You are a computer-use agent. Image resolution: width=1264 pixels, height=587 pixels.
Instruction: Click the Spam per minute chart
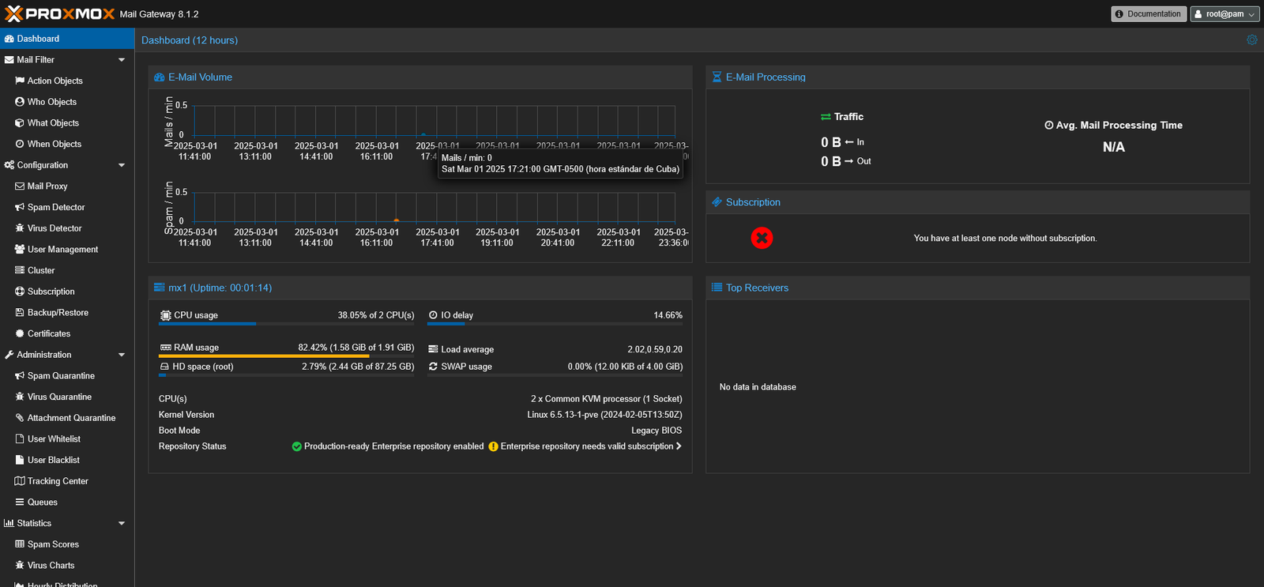[434, 207]
